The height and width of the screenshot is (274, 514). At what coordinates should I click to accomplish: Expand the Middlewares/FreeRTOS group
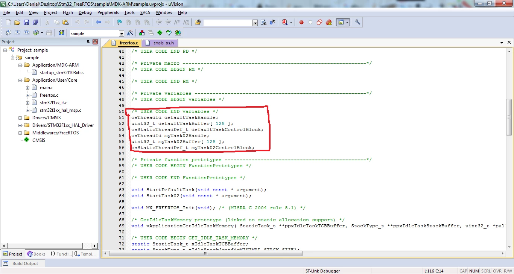click(20, 133)
